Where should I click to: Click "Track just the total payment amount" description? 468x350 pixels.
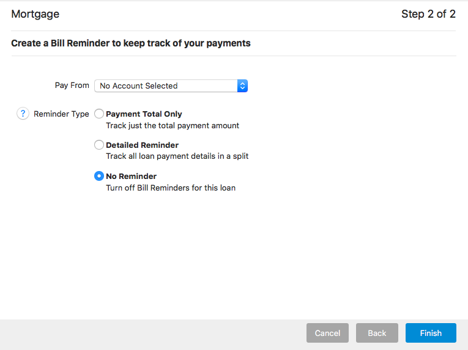click(x=173, y=125)
